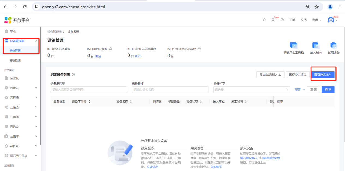The image size is (345, 171).
Task: Open the 开放平台工具箱 toolbox icon
Action: point(293,46)
